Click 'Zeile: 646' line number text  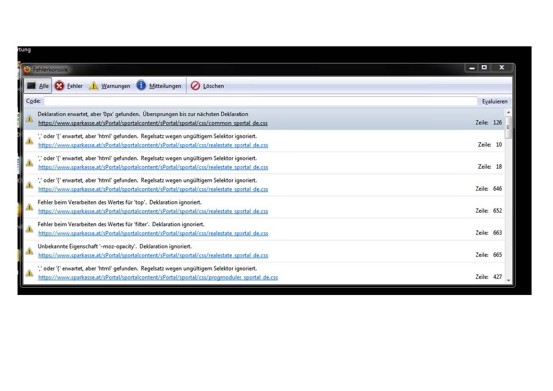[x=489, y=189]
